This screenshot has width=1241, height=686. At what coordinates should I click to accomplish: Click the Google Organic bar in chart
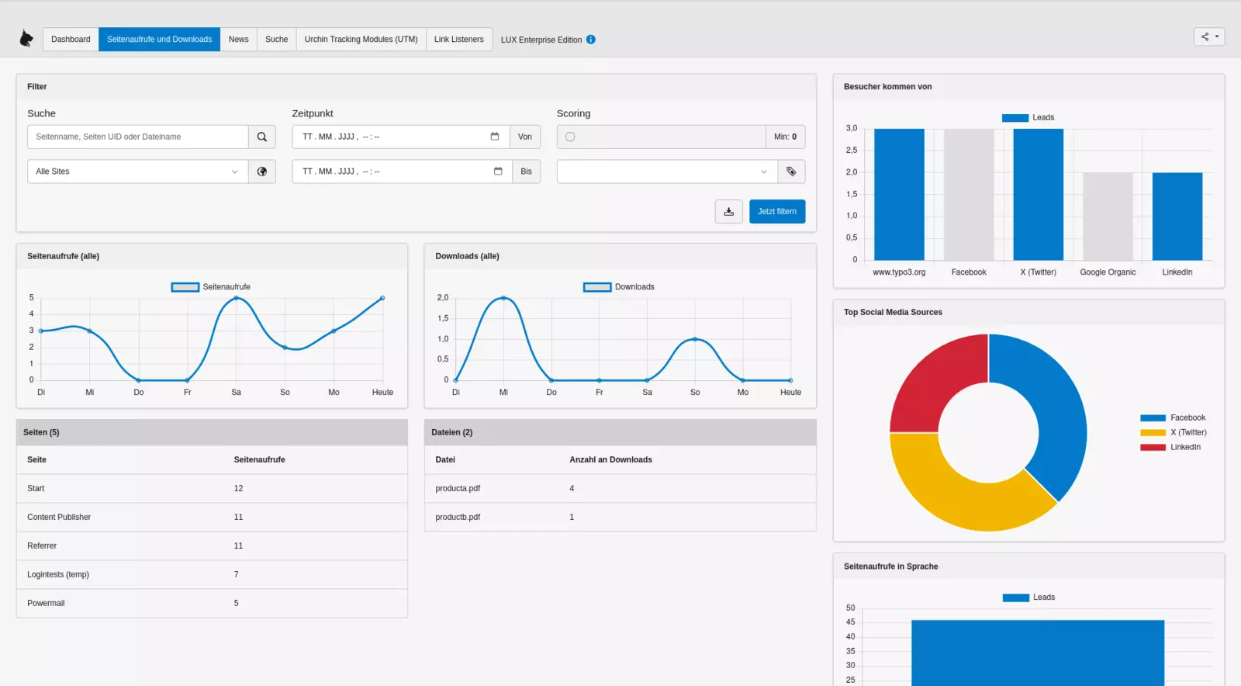pyautogui.click(x=1108, y=217)
